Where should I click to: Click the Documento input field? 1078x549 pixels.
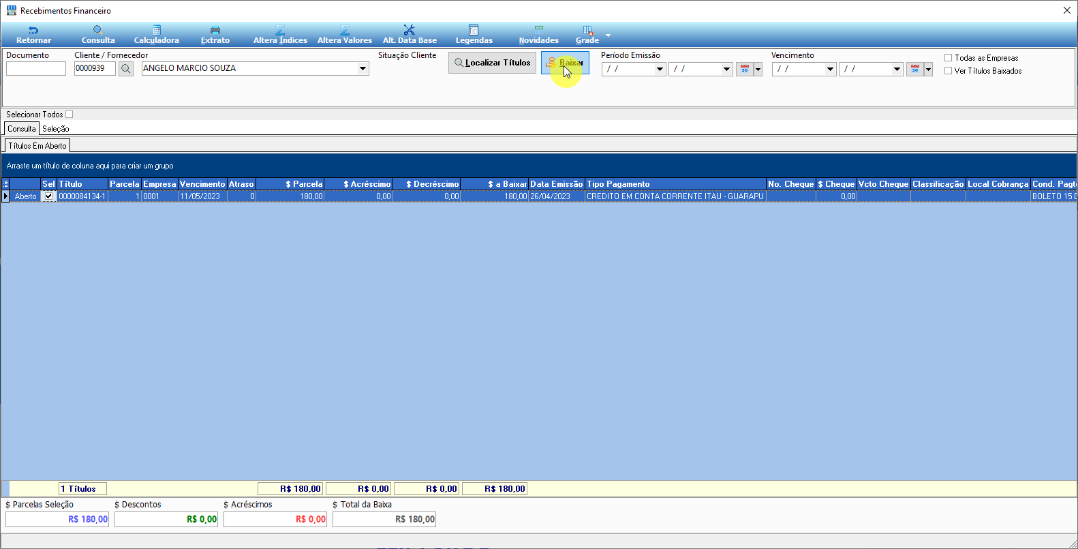(x=36, y=68)
